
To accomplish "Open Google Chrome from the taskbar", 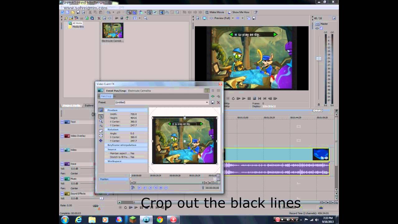I will 160,220.
